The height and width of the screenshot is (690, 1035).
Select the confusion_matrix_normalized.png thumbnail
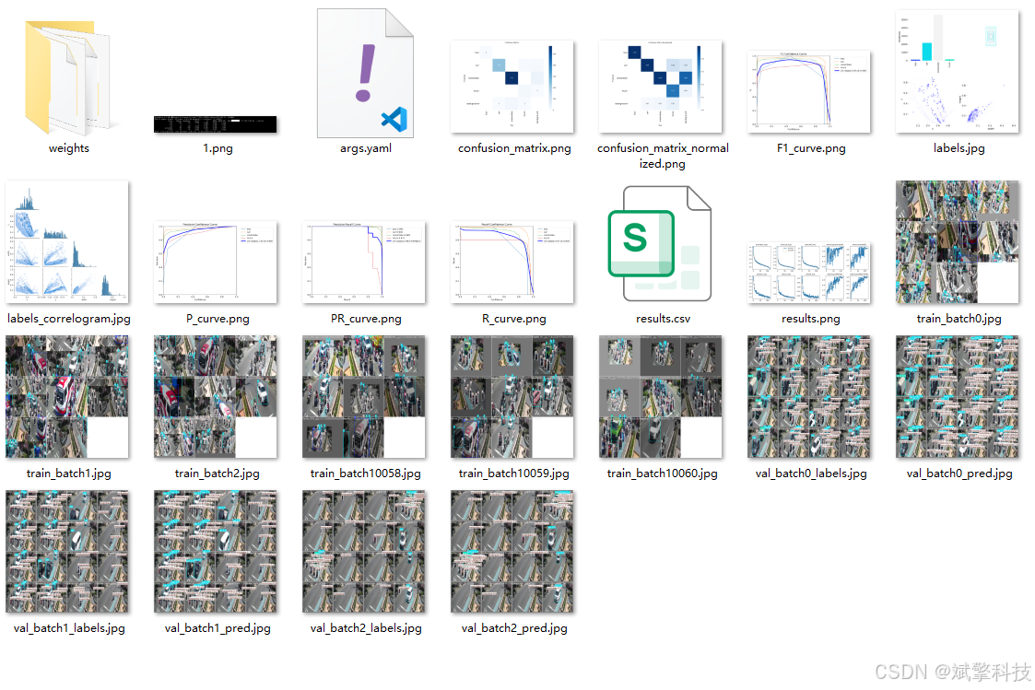[x=660, y=87]
